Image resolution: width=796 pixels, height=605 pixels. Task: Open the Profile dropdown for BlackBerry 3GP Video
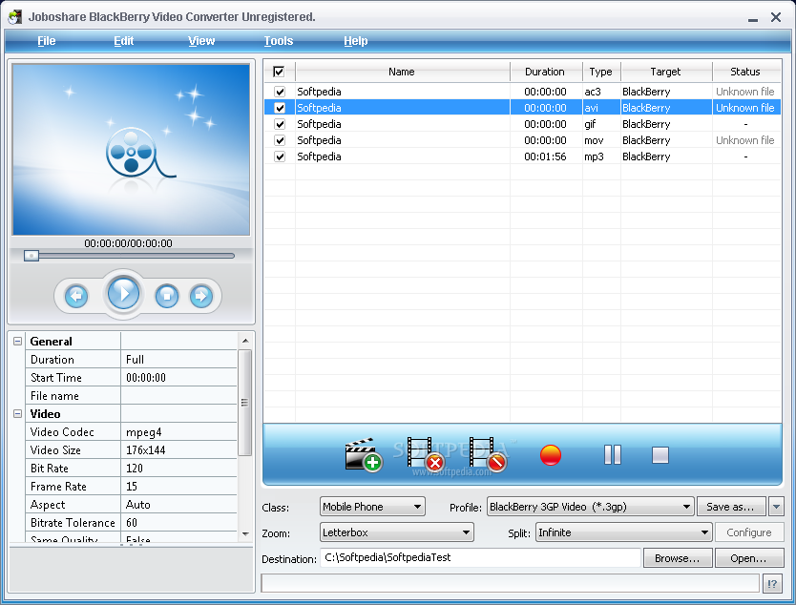pyautogui.click(x=590, y=507)
